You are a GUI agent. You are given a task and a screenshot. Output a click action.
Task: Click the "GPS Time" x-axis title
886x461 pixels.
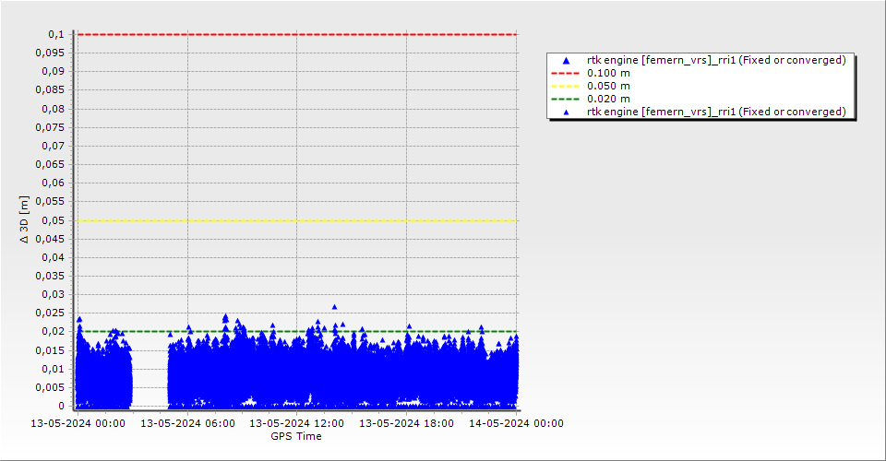click(296, 436)
